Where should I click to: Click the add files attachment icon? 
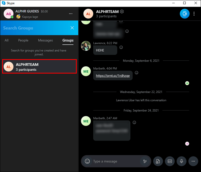[158, 161]
